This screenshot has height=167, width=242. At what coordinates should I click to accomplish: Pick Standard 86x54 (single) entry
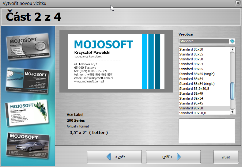[204, 84]
